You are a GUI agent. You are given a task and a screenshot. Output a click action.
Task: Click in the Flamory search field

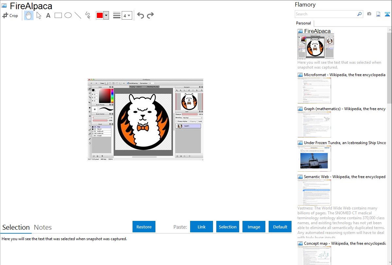[326, 14]
